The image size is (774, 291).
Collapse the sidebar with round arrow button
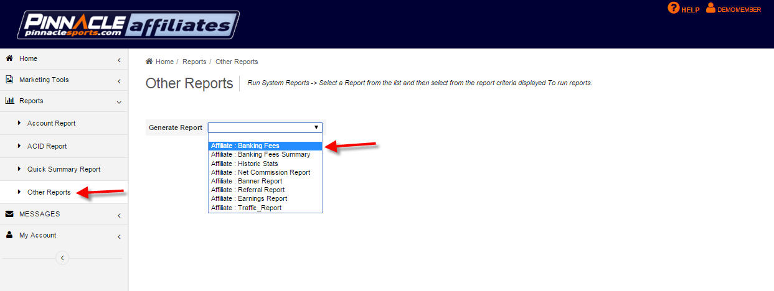62,257
